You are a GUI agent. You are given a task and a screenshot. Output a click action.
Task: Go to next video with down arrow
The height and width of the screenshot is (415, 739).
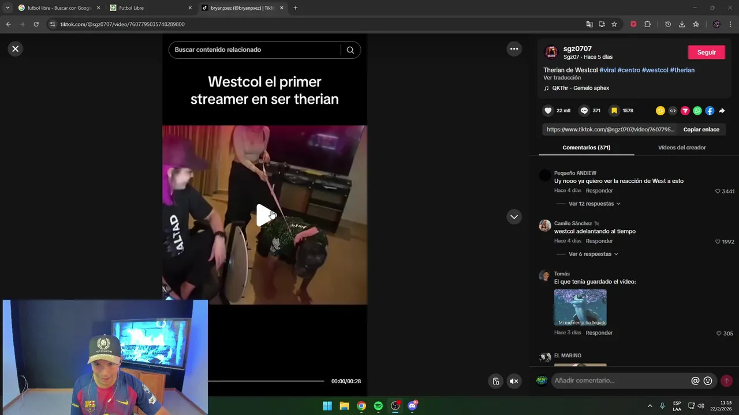click(514, 217)
